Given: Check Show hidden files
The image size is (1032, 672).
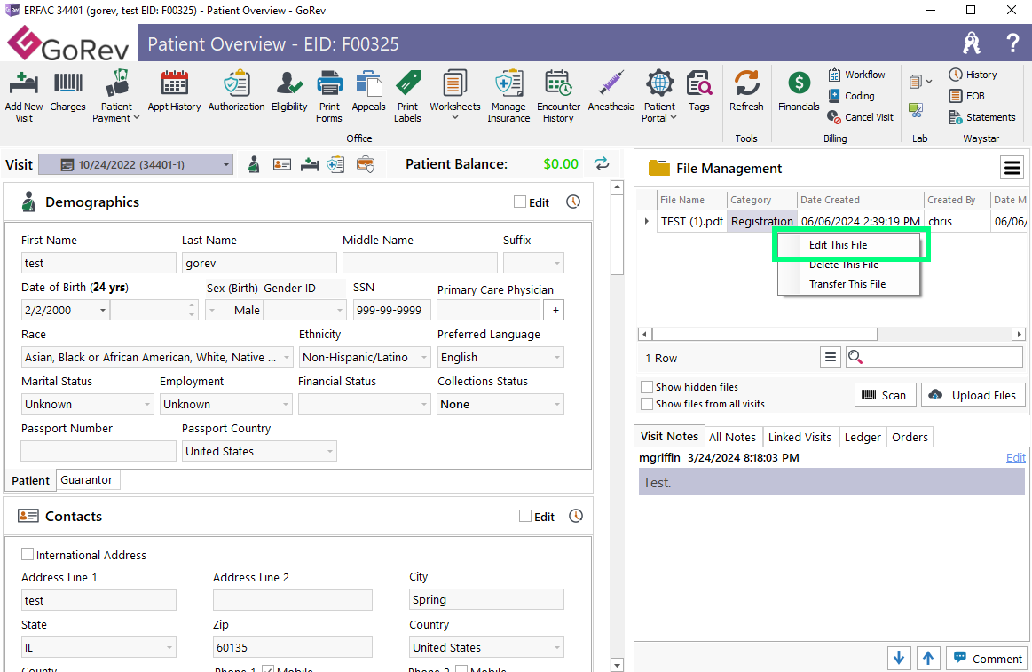Looking at the screenshot, I should [647, 387].
